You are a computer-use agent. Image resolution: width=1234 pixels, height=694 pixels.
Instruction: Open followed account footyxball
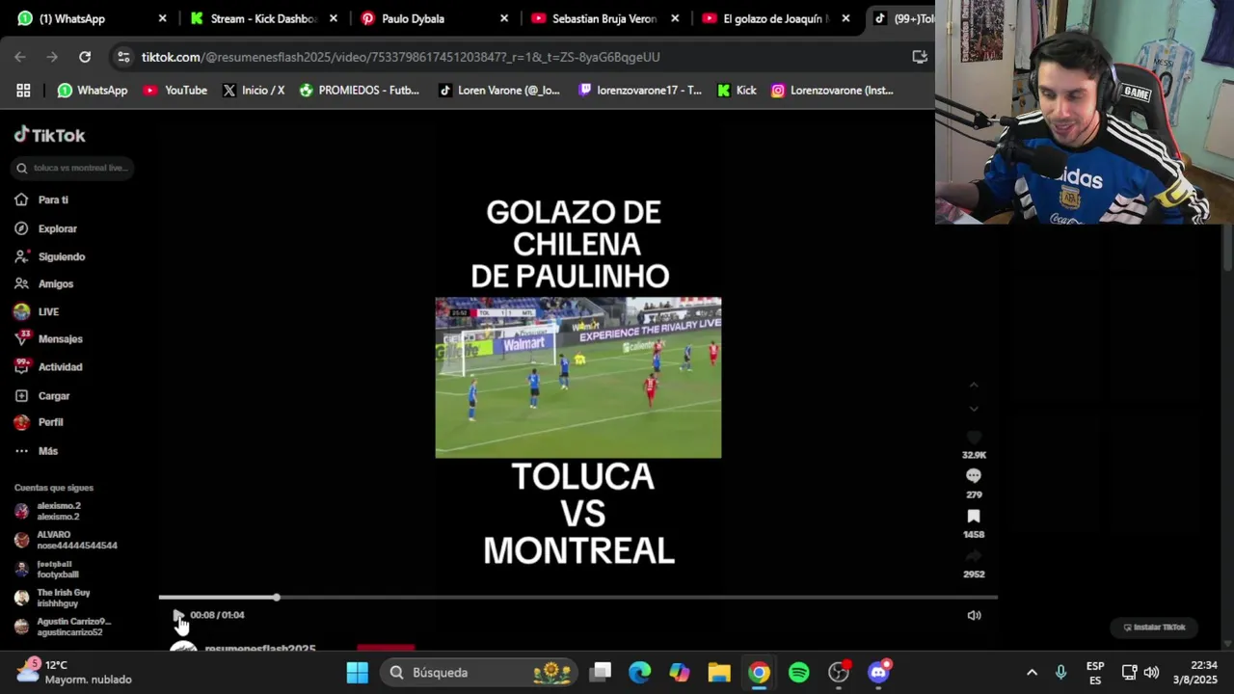click(x=46, y=569)
